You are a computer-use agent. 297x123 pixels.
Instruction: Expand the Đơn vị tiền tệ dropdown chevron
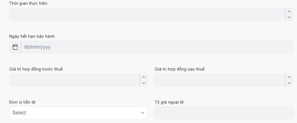point(143,113)
